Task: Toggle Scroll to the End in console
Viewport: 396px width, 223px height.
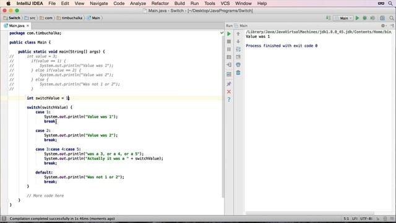Action: [x=238, y=57]
